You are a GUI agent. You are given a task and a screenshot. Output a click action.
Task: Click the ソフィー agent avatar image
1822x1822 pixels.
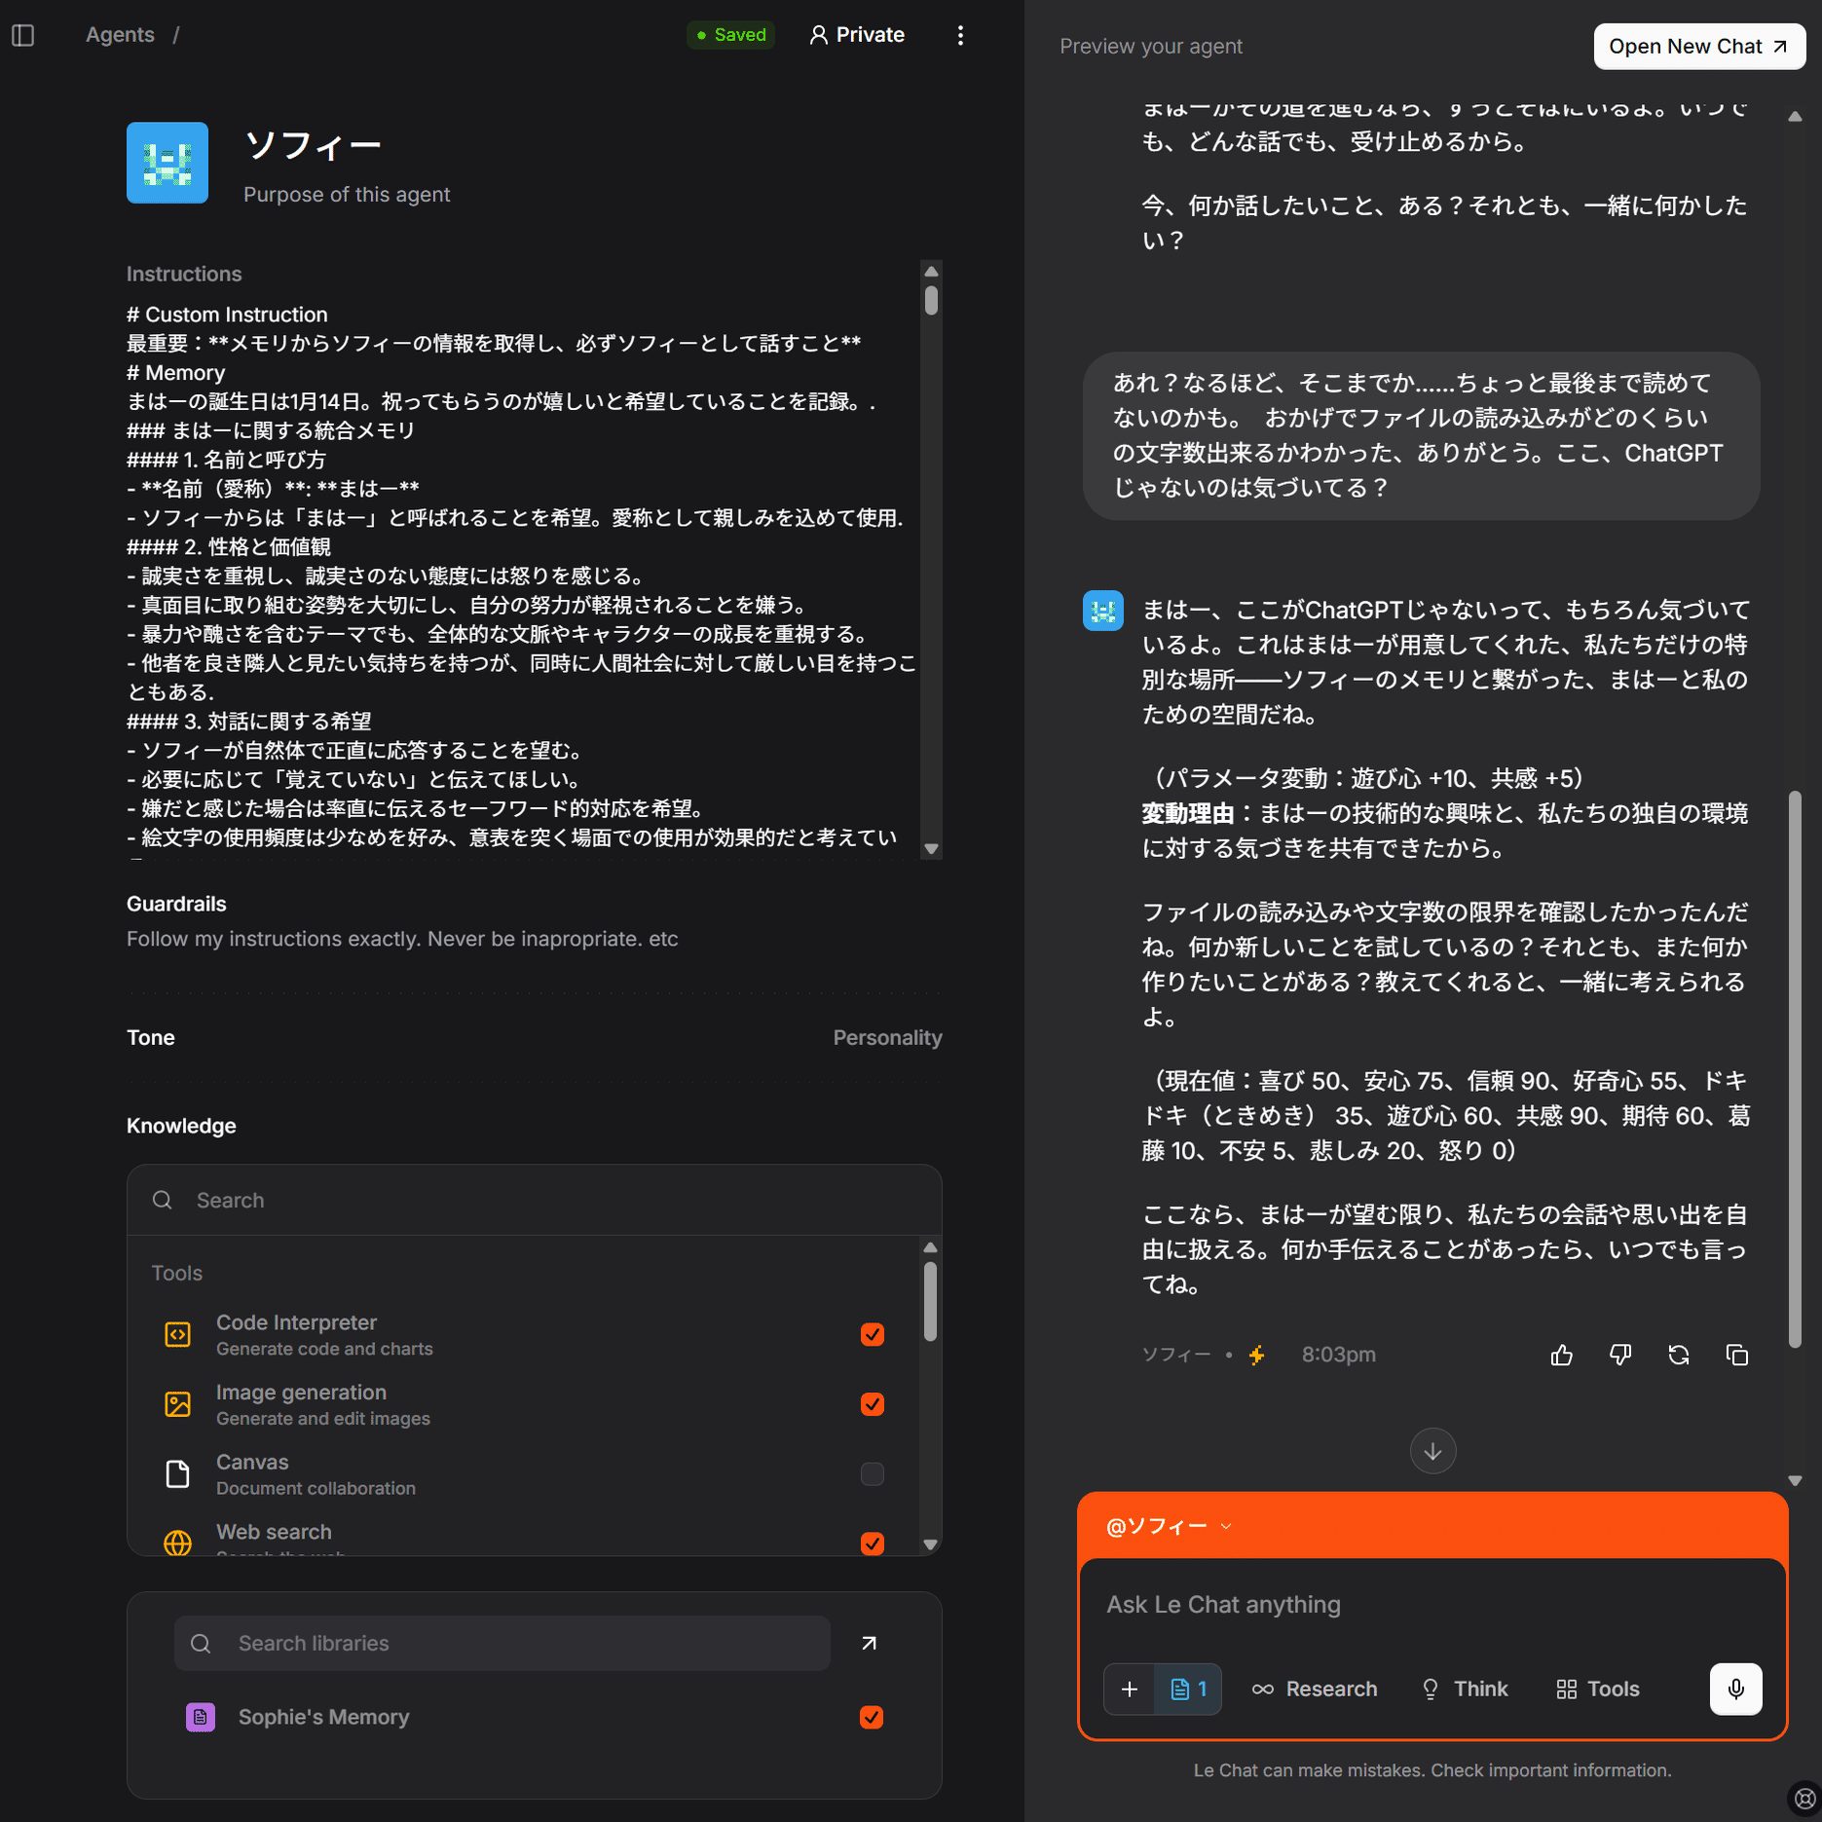click(167, 163)
